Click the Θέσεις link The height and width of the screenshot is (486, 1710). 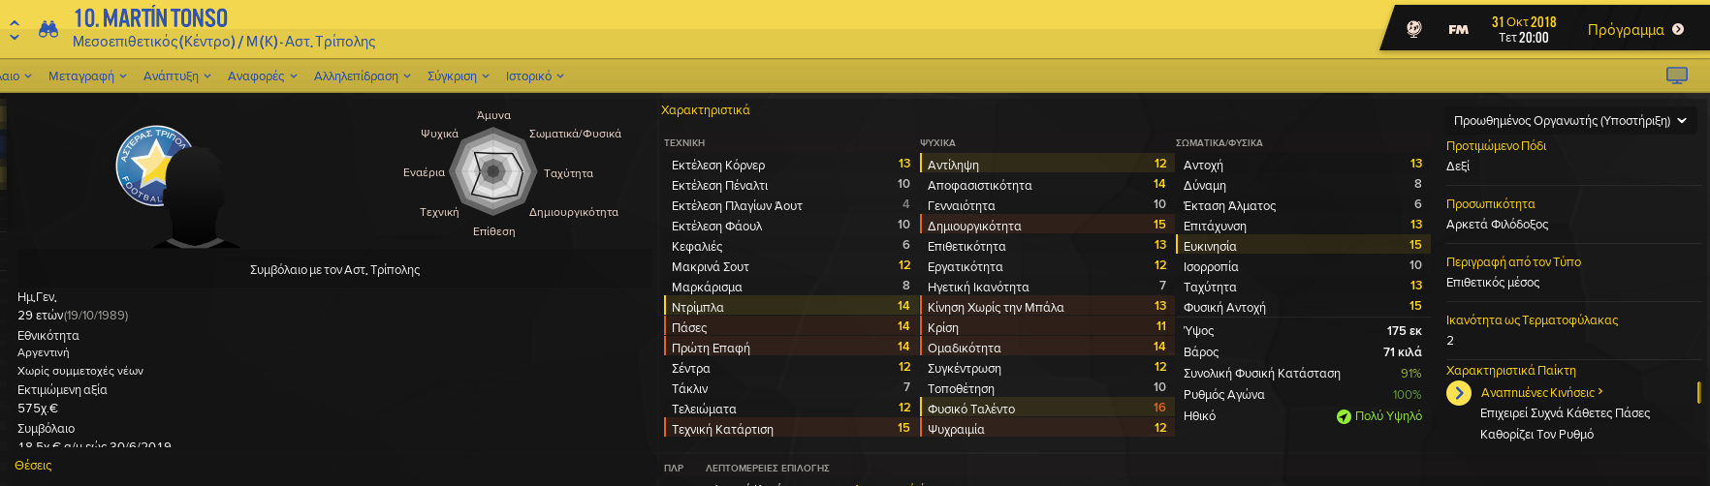[x=33, y=466]
